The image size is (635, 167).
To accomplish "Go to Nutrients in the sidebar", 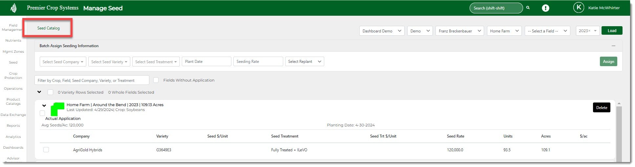I will tap(13, 41).
